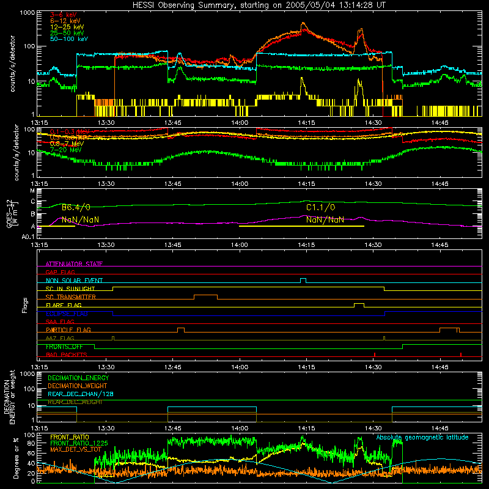Screen dimensions: 489x489
Task: Click the FRONTS_OFF flag label
Action: click(64, 347)
